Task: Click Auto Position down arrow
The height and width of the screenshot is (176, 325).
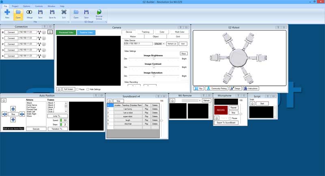Action: coord(13,120)
